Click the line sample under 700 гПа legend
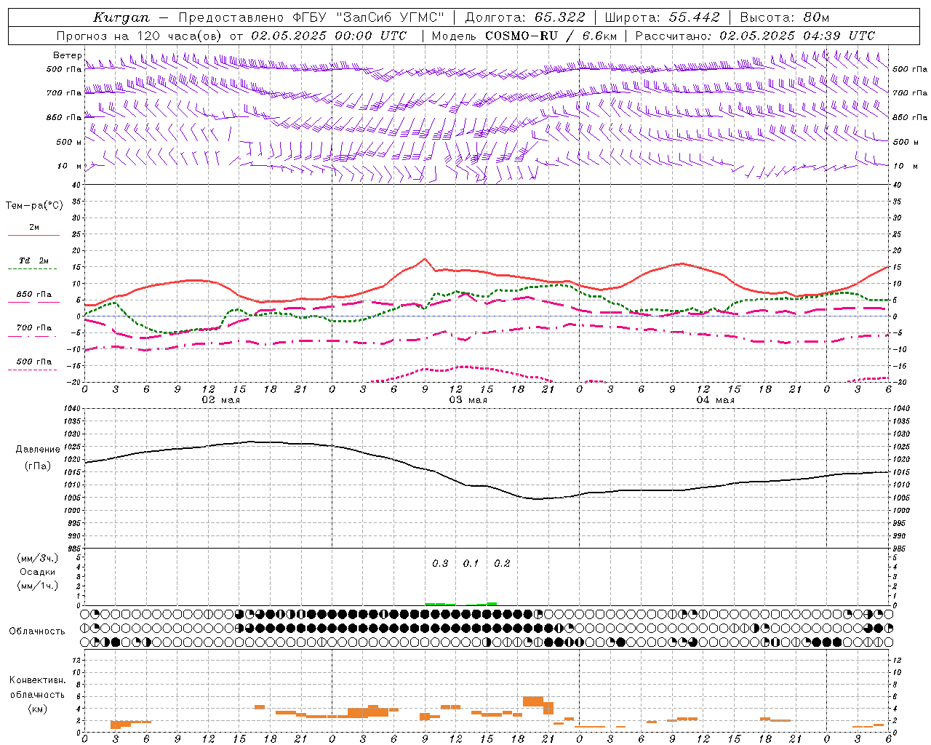Image resolution: width=931 pixels, height=745 pixels. pyautogui.click(x=32, y=337)
